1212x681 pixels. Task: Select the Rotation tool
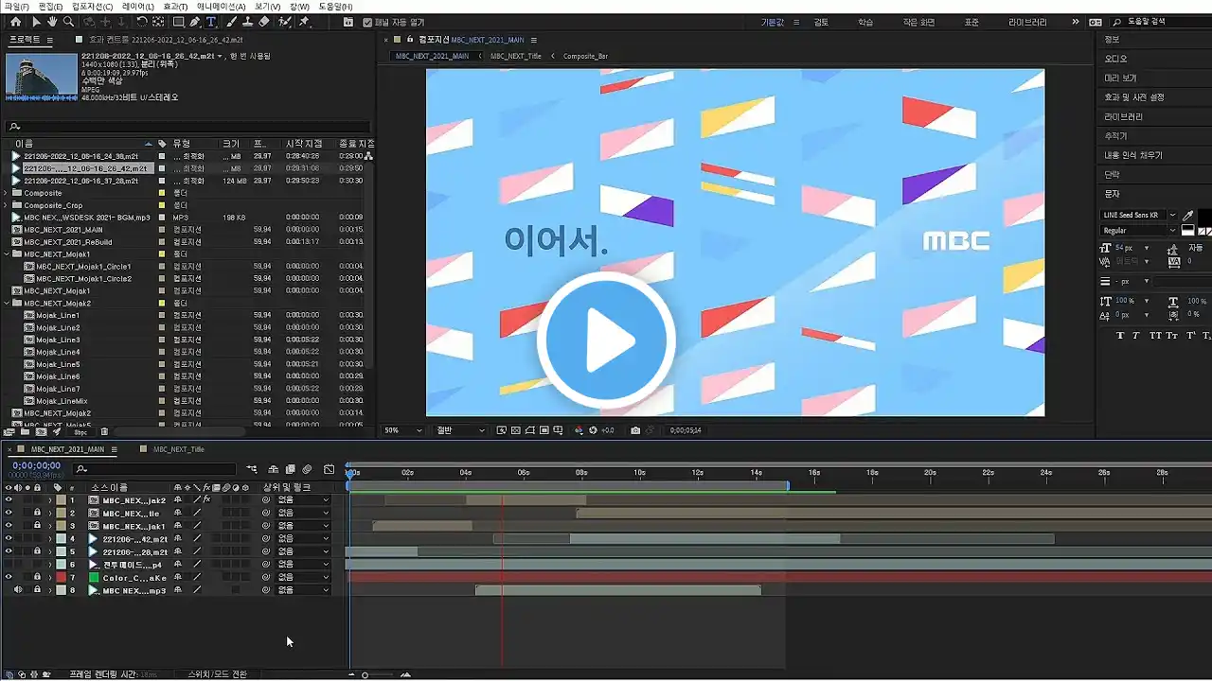click(x=141, y=22)
